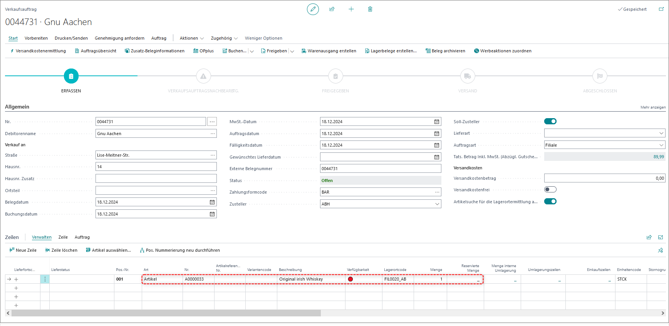Click Freigeben action

274,51
